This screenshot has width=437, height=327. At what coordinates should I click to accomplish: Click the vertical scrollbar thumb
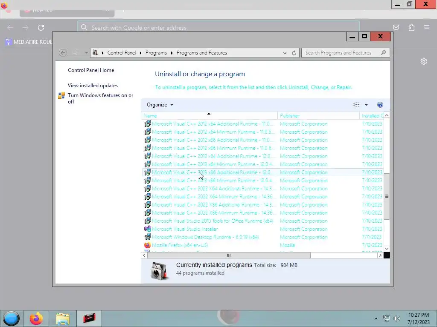387,196
